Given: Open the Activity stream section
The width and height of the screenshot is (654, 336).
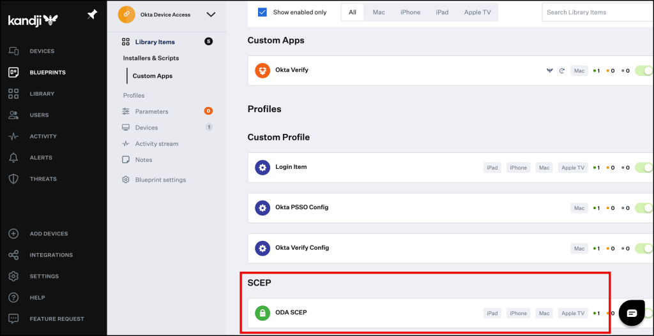Looking at the screenshot, I should 156,144.
